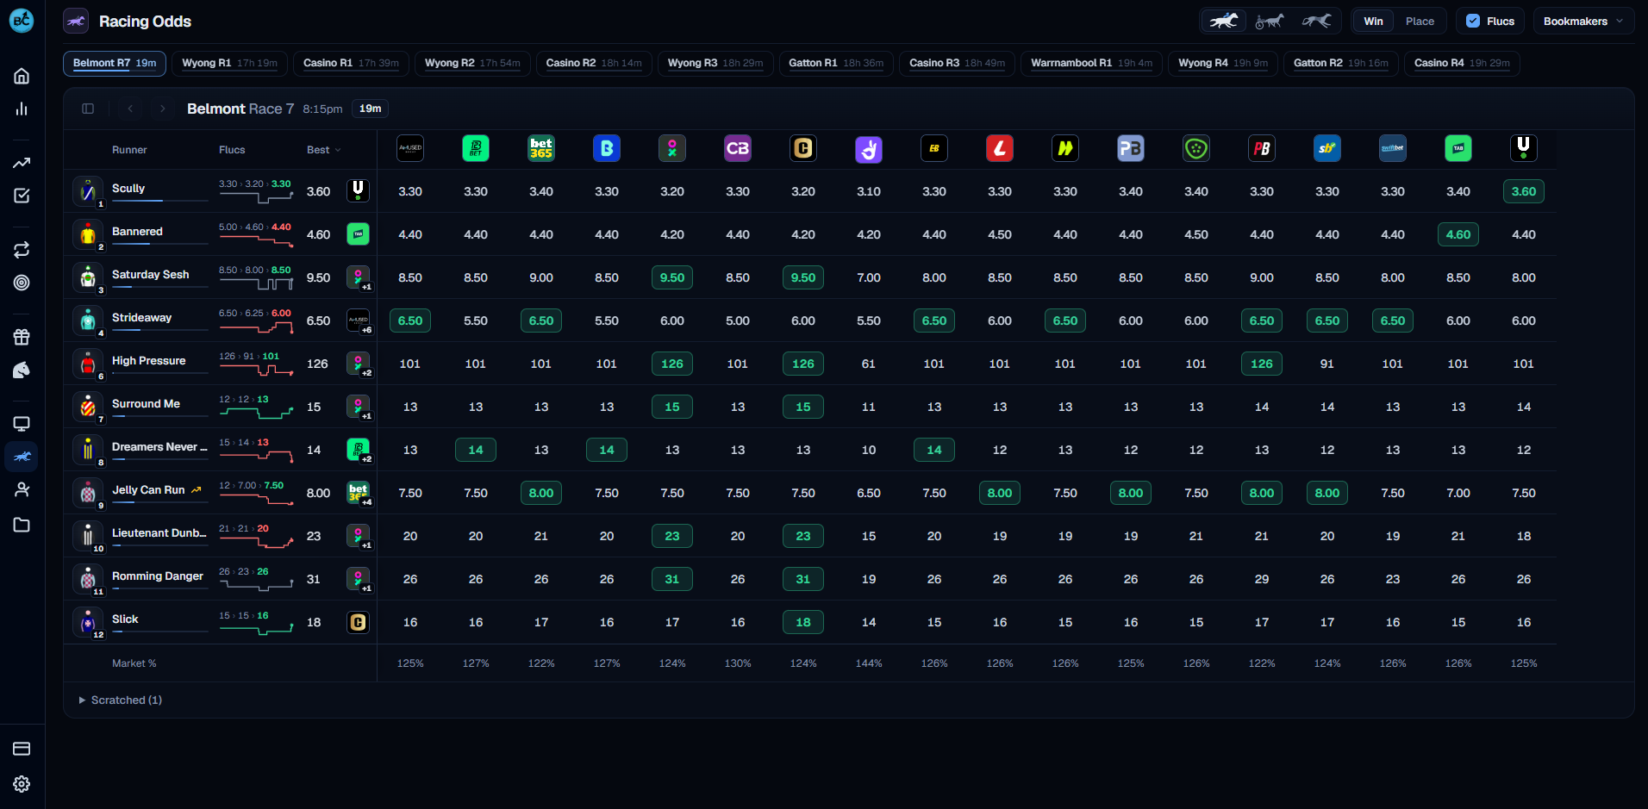1648x809 pixels.
Task: Open the gift icon in the sidebar
Action: tap(22, 337)
